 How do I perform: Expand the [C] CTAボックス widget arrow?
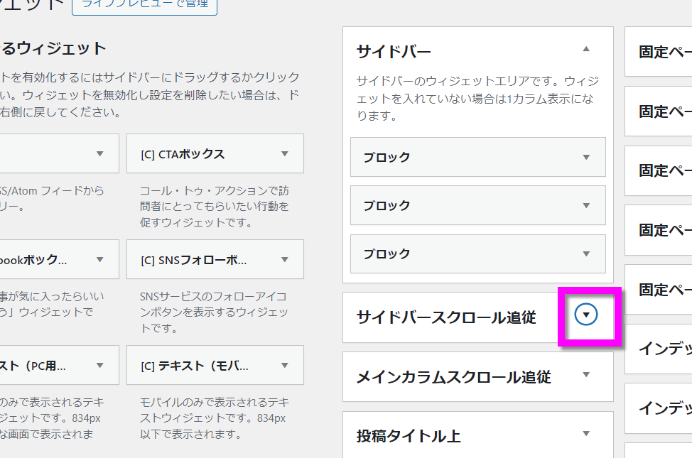pyautogui.click(x=285, y=153)
